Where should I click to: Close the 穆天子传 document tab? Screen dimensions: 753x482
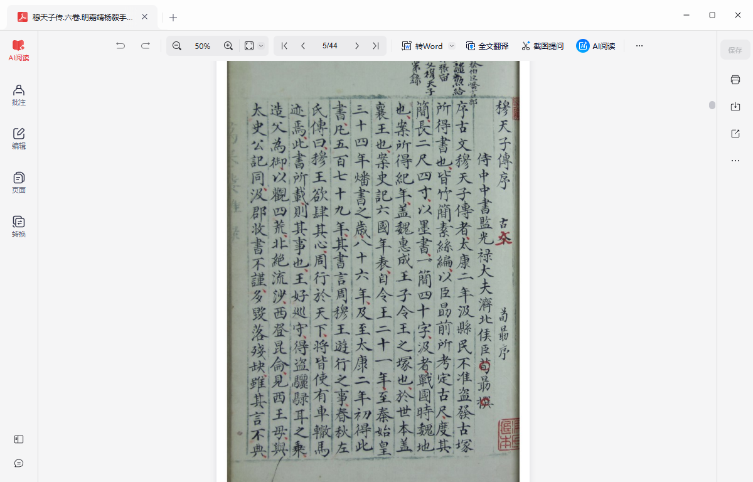144,17
